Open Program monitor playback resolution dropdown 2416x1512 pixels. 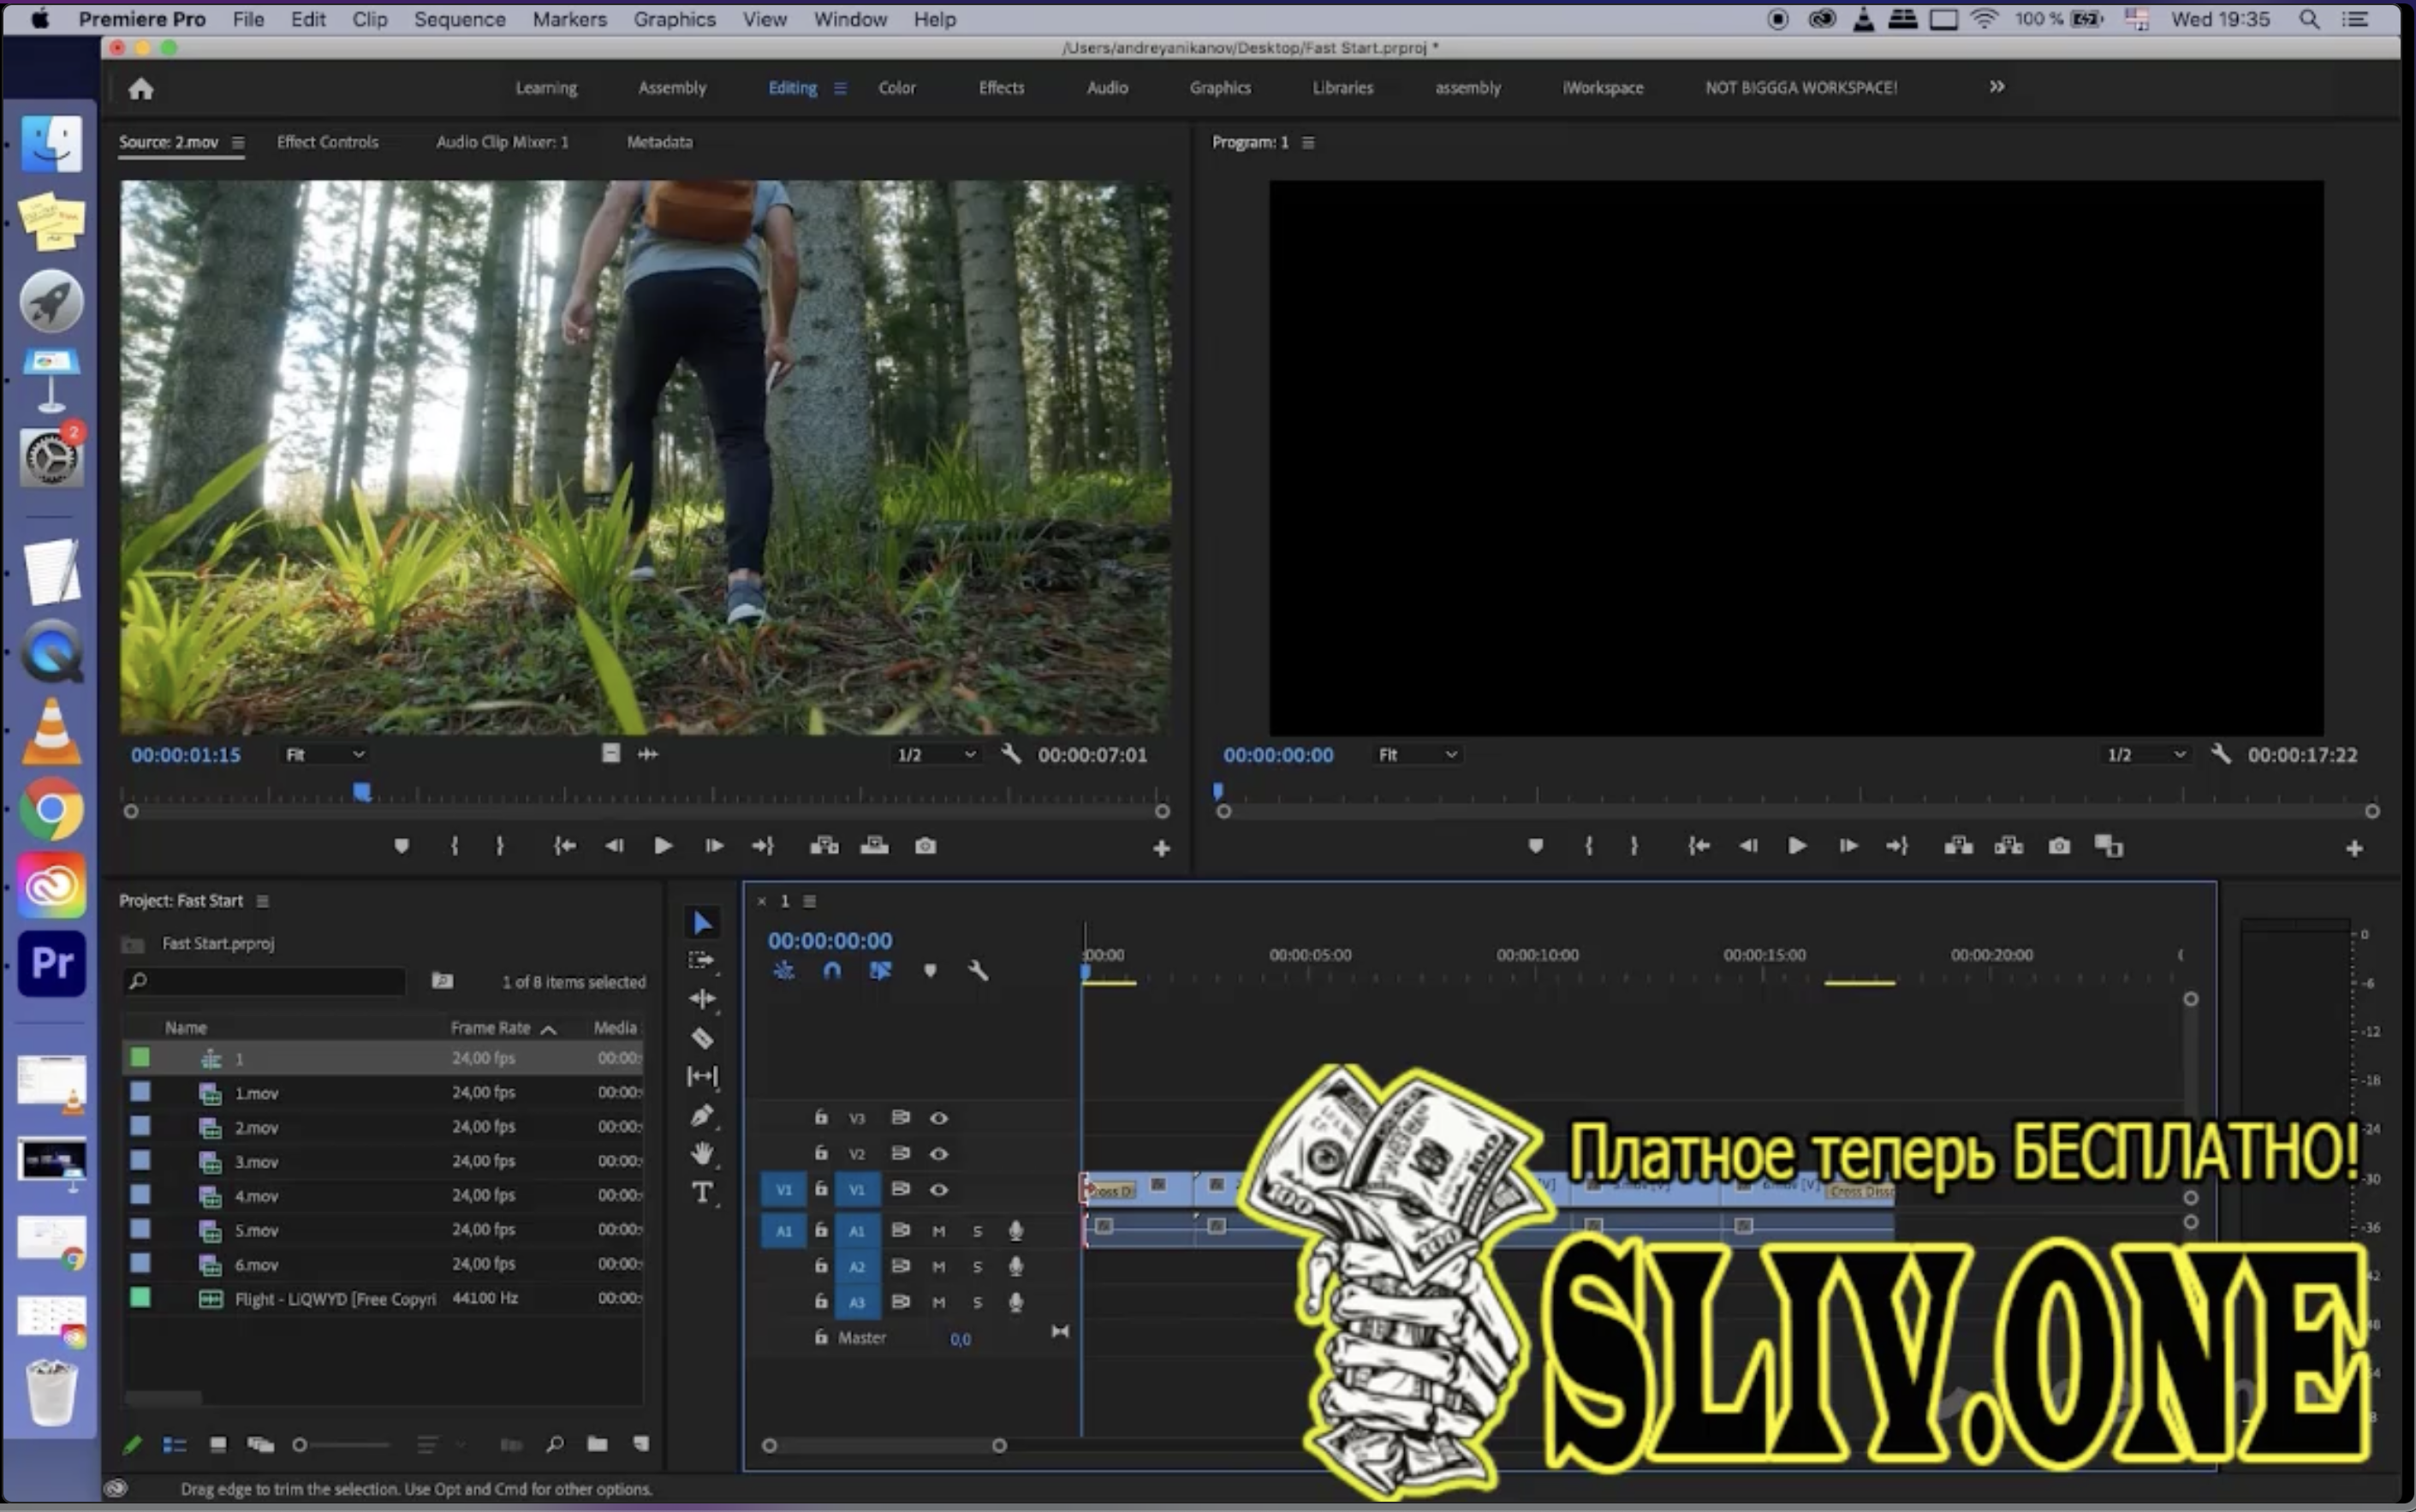point(2146,754)
